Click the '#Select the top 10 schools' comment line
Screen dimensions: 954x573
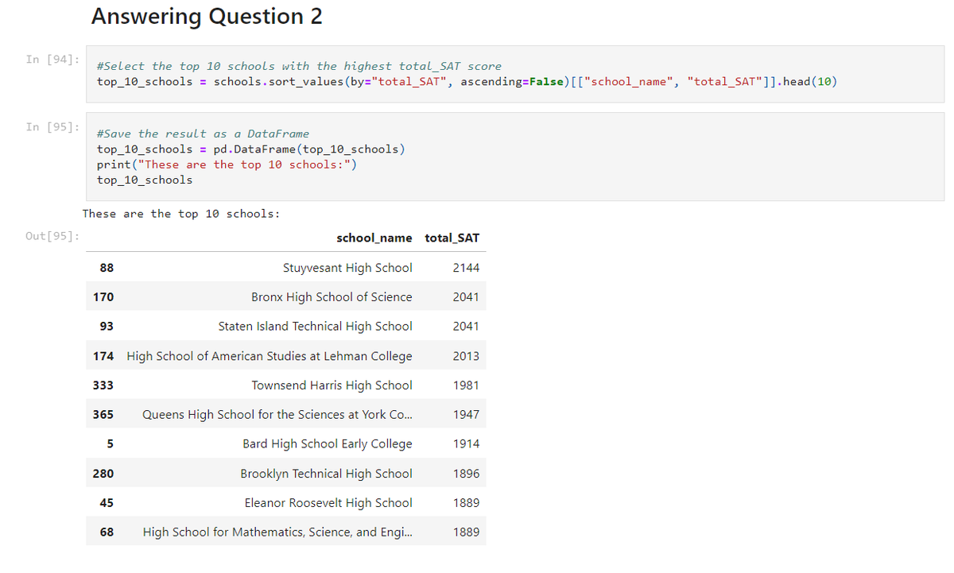tap(299, 67)
